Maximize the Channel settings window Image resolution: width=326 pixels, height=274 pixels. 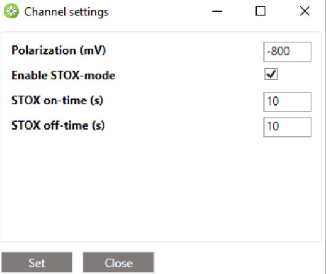(x=260, y=11)
